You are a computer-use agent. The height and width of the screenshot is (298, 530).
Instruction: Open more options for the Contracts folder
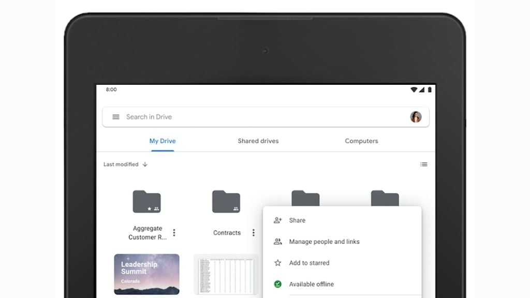point(254,232)
